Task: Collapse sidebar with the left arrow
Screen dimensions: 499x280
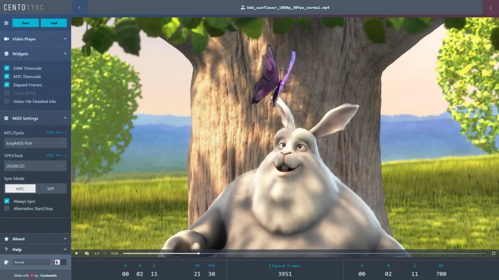Action: (x=79, y=7)
